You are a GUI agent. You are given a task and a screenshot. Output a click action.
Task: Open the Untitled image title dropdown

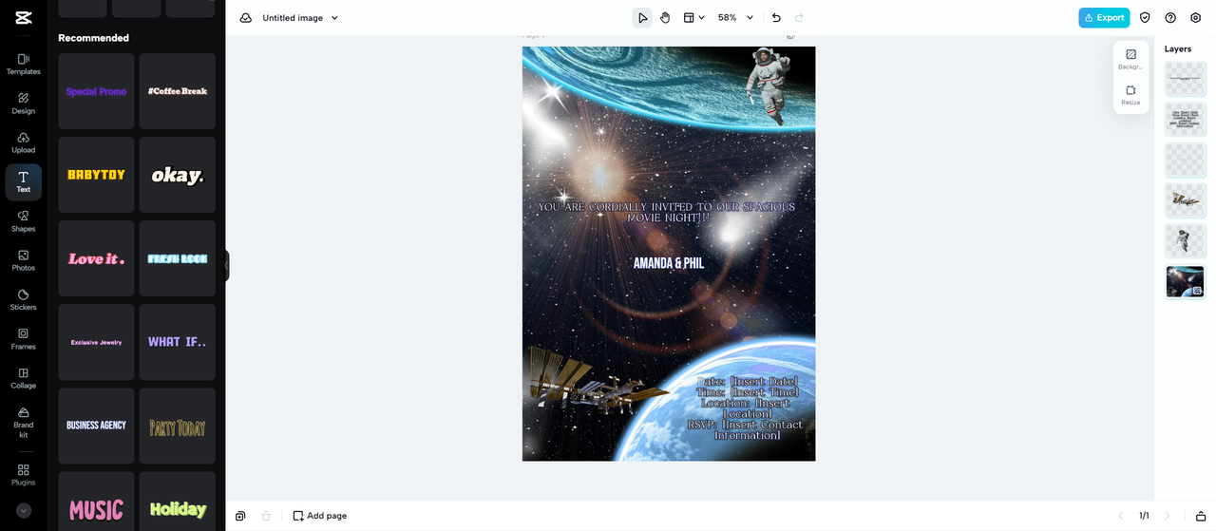(301, 17)
